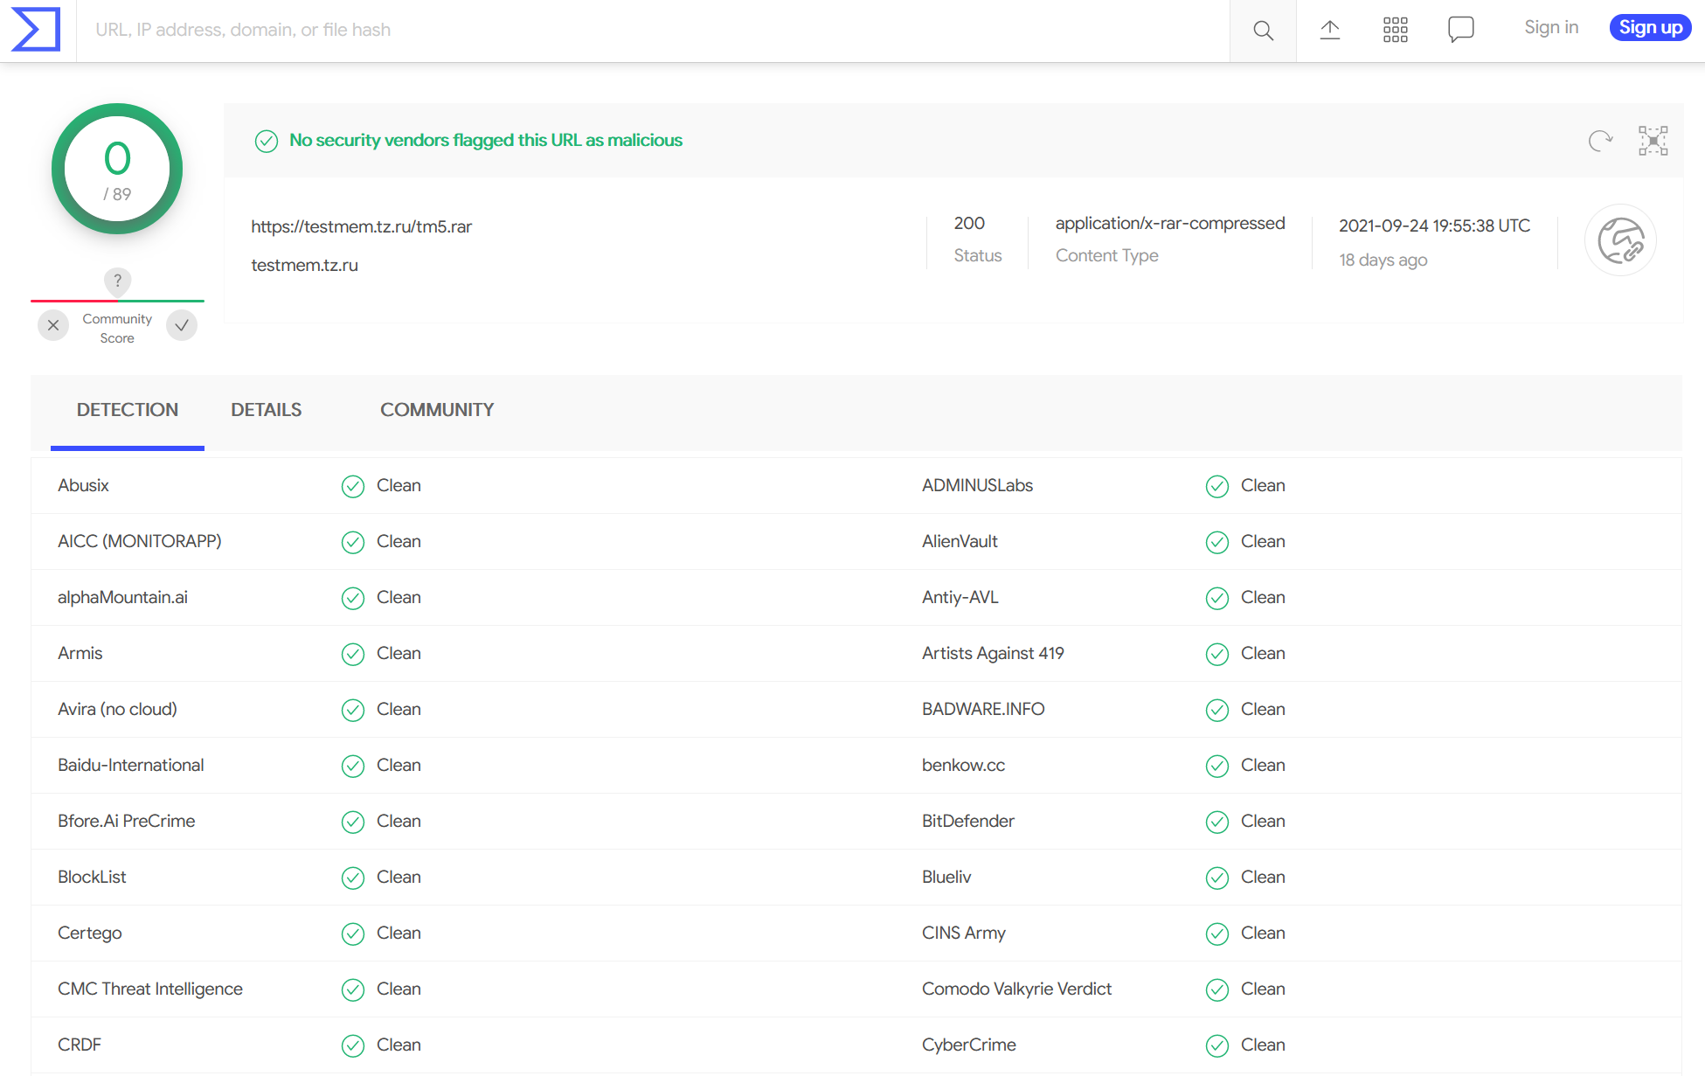Click the search magnifier icon

point(1263,31)
